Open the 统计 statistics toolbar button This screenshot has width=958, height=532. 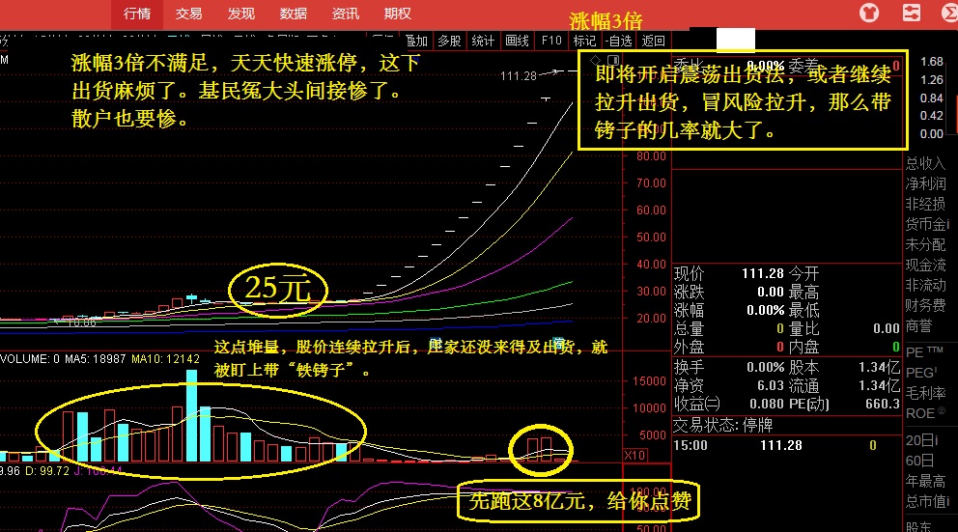[483, 41]
